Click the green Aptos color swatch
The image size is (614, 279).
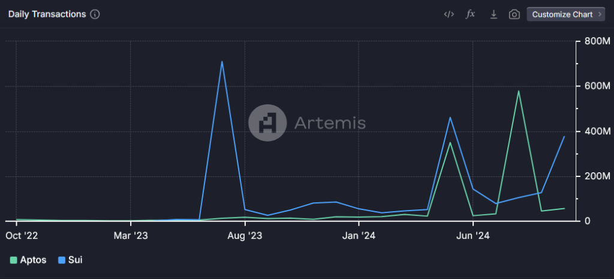14,260
